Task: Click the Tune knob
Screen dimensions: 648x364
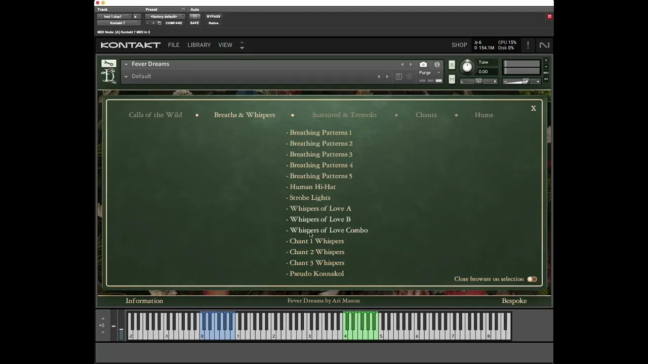Action: click(467, 67)
